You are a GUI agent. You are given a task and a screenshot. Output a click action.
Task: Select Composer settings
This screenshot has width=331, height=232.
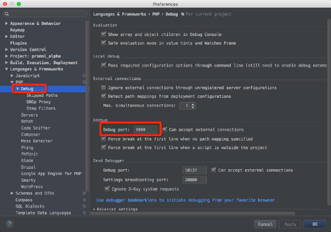[31, 135]
